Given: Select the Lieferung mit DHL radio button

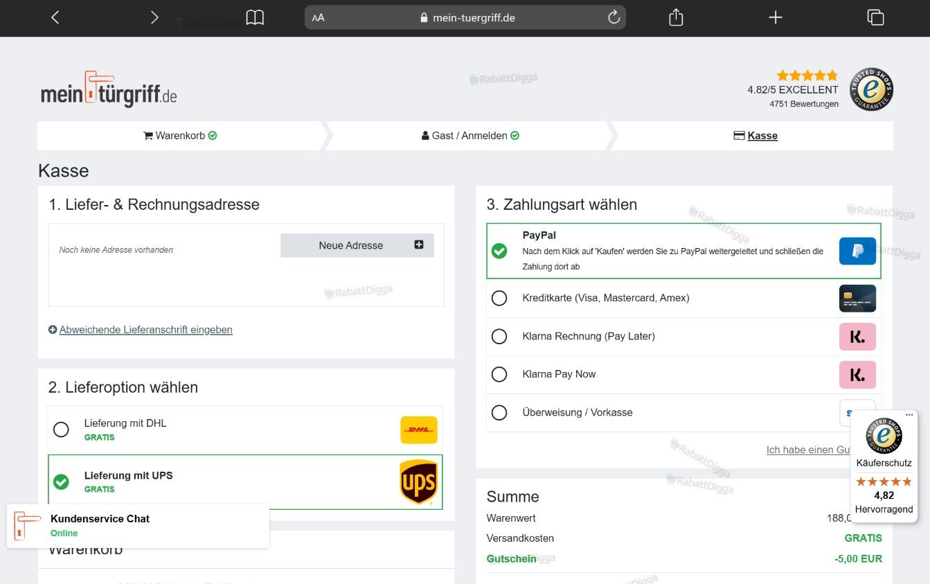Looking at the screenshot, I should pyautogui.click(x=61, y=430).
